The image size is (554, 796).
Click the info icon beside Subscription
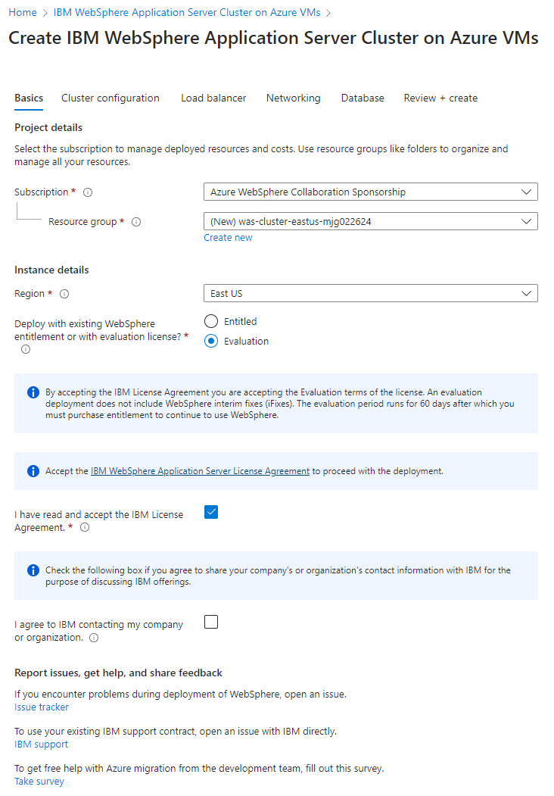[x=88, y=192]
